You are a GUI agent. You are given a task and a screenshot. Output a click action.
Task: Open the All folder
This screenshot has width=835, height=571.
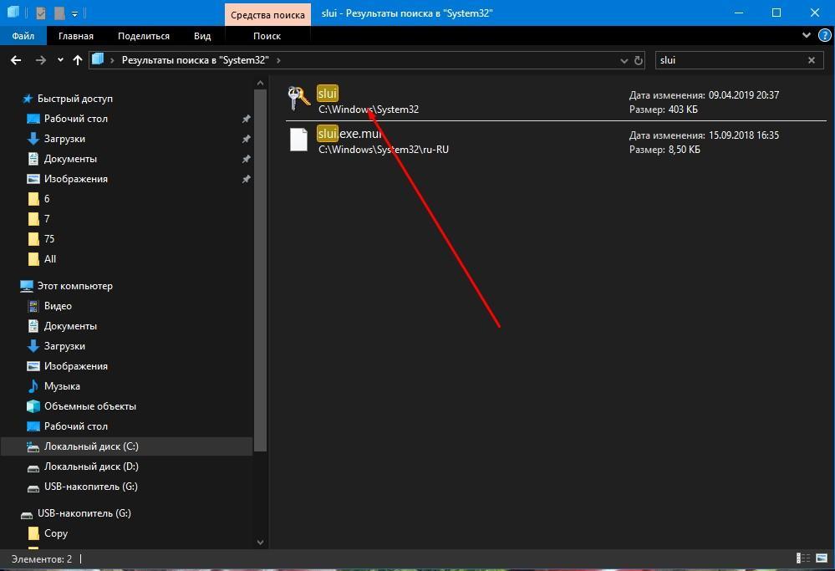click(x=50, y=259)
